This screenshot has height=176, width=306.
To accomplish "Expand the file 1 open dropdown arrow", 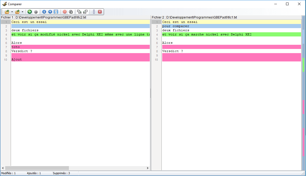I will [12, 12].
